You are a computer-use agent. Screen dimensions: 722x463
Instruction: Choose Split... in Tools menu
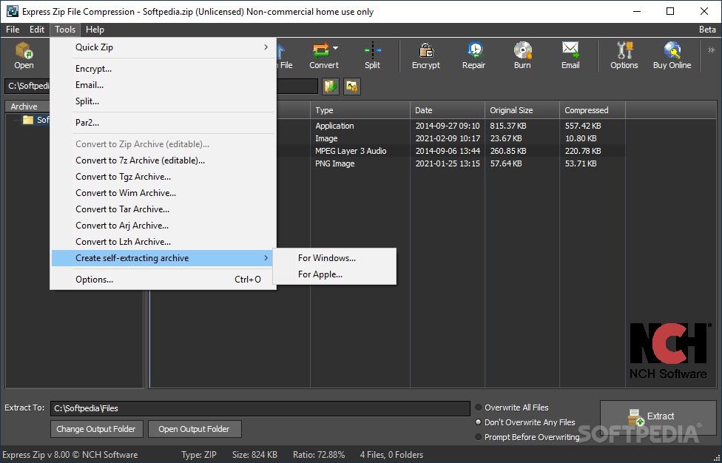163,101
